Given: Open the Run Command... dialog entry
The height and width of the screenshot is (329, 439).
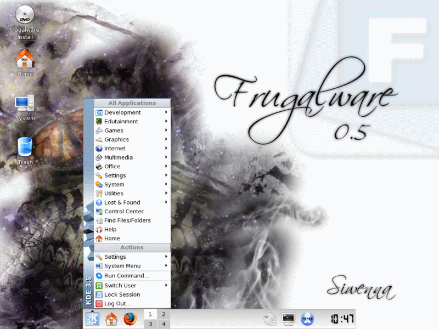Looking at the screenshot, I should (132, 276).
